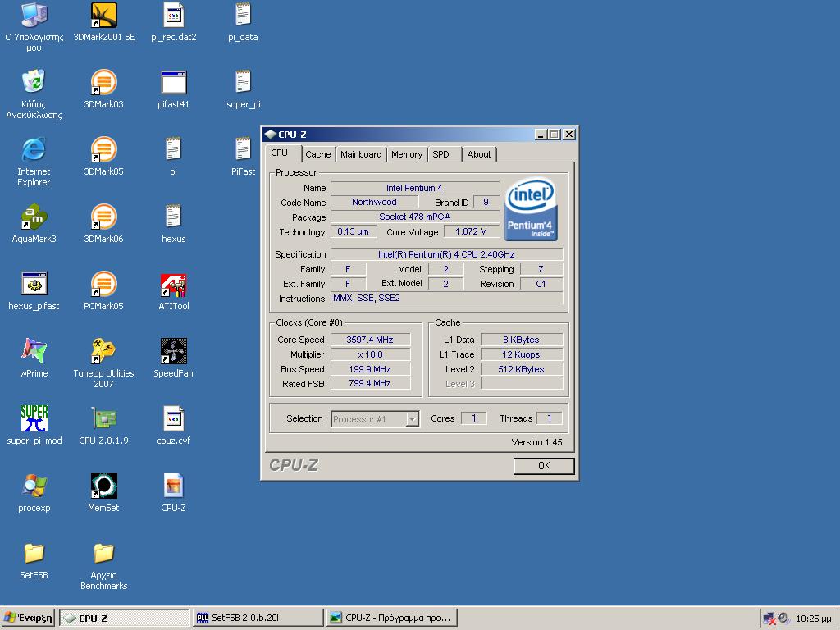Click the network tray icon with red X
Screen dimensions: 840x630
click(x=769, y=619)
